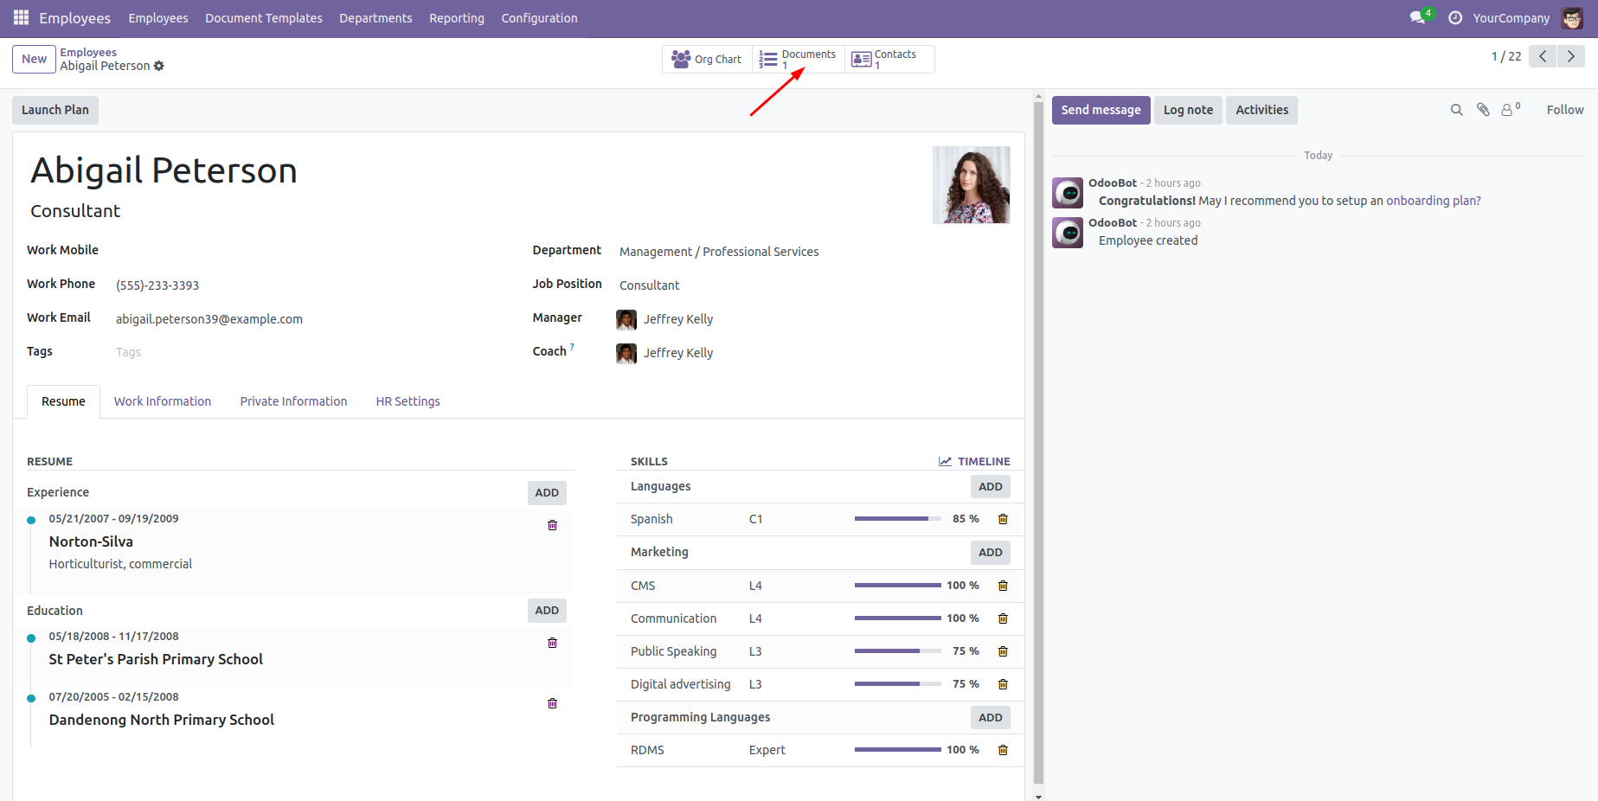Delete the Norton-Silva experience entry
This screenshot has height=801, width=1598.
point(552,525)
